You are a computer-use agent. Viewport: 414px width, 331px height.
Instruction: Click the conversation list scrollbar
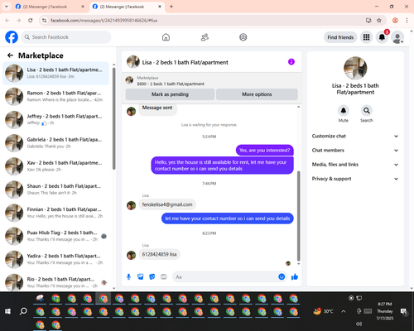coord(113,118)
